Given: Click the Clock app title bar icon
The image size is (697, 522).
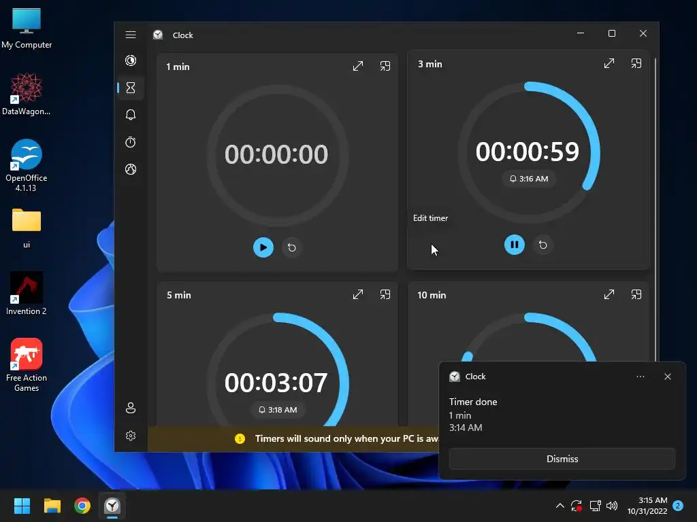Looking at the screenshot, I should coord(158,35).
